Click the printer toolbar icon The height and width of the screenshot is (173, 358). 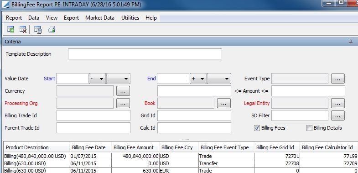coord(52,30)
